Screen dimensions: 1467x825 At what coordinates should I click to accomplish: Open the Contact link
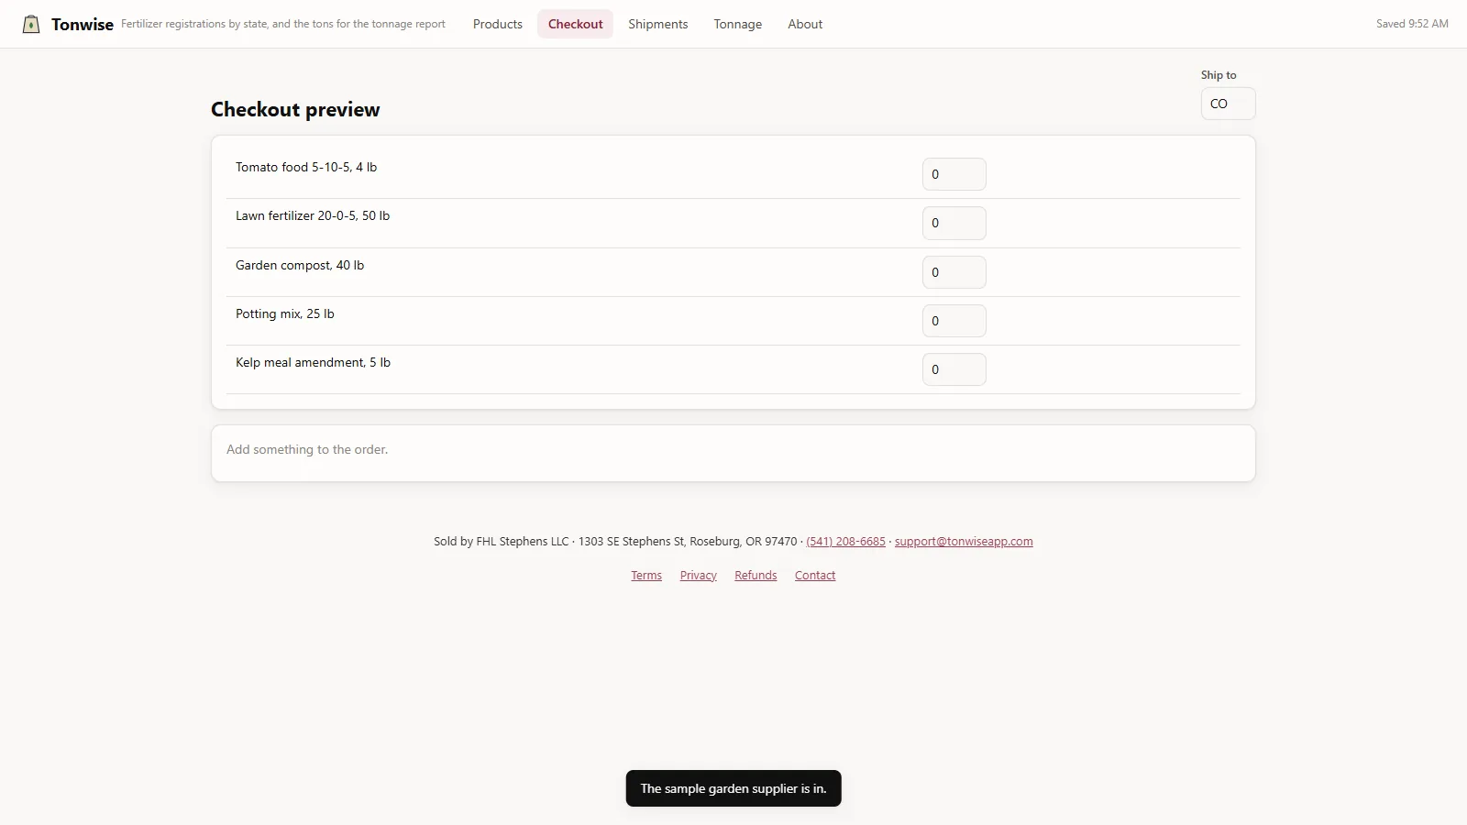click(x=815, y=575)
